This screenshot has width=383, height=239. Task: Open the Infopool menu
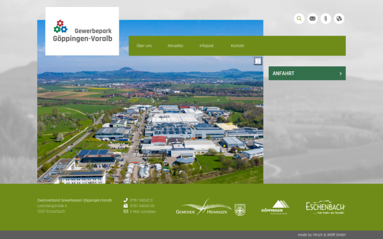point(206,46)
